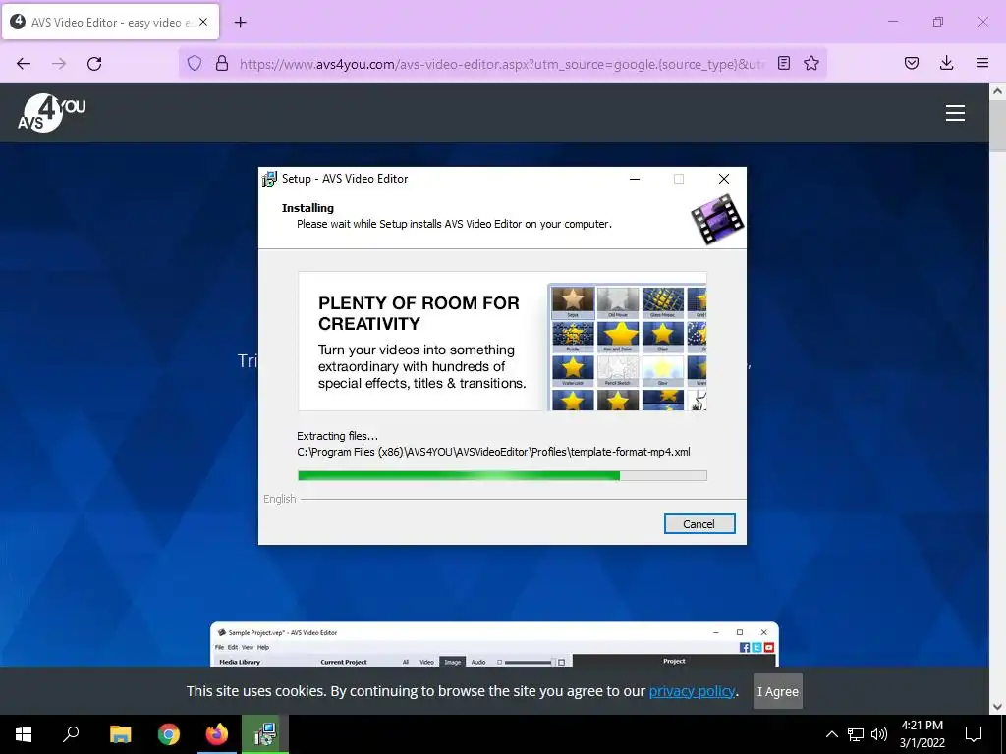This screenshot has width=1006, height=754.
Task: Click the Glass Mosaic effect thumbnail
Action: tap(663, 302)
